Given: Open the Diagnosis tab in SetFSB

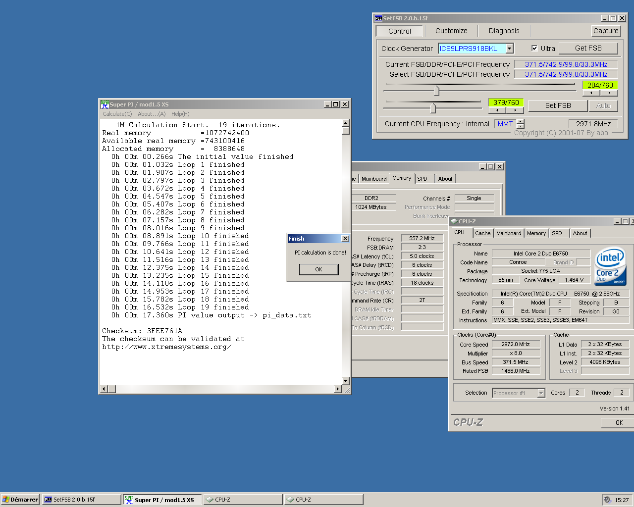Looking at the screenshot, I should [x=504, y=31].
